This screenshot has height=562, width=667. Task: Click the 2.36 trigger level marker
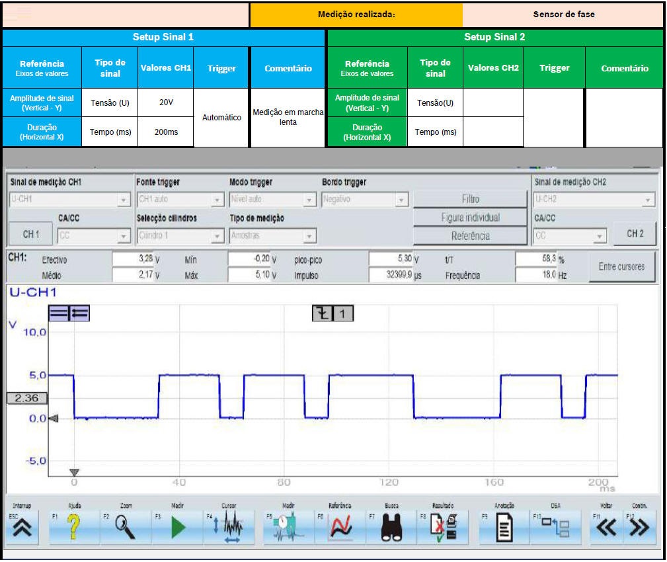click(x=26, y=398)
